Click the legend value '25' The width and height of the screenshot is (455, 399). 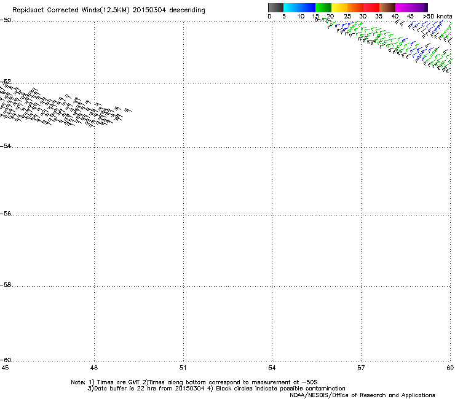tap(347, 17)
